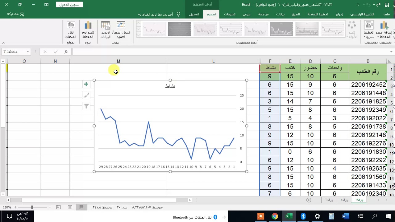The image size is (395, 222).
Task: Click inside the formula bar
Action: click(x=230, y=52)
